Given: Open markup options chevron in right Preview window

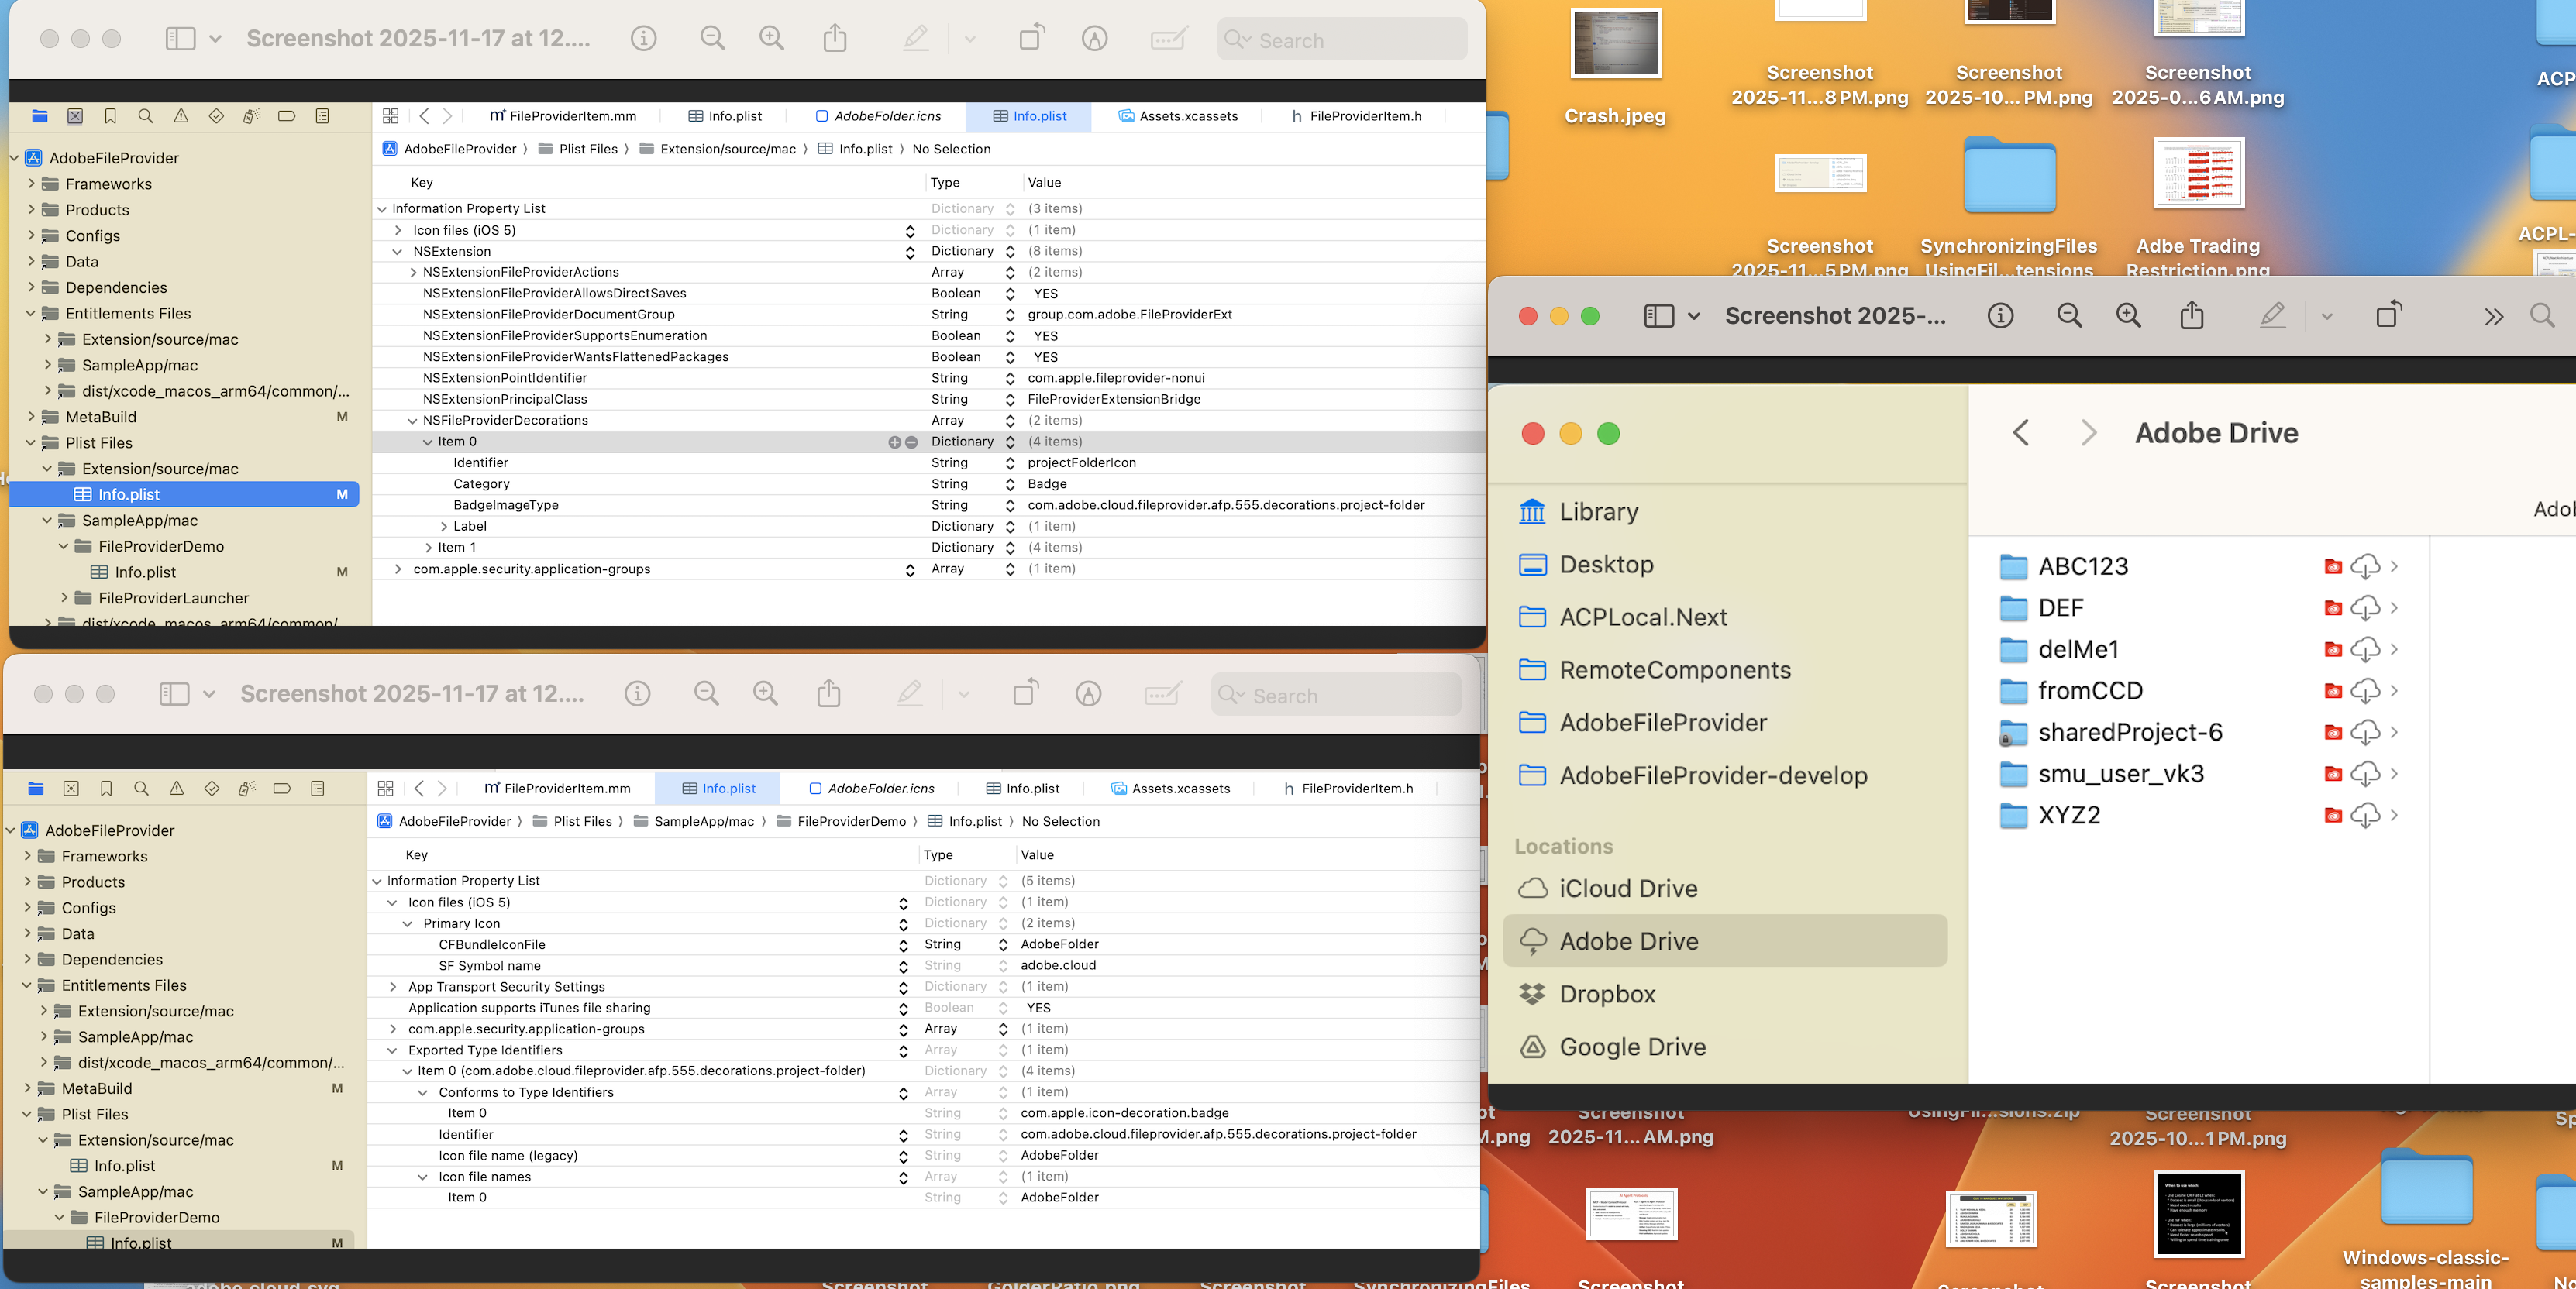Looking at the screenshot, I should pyautogui.click(x=2327, y=316).
